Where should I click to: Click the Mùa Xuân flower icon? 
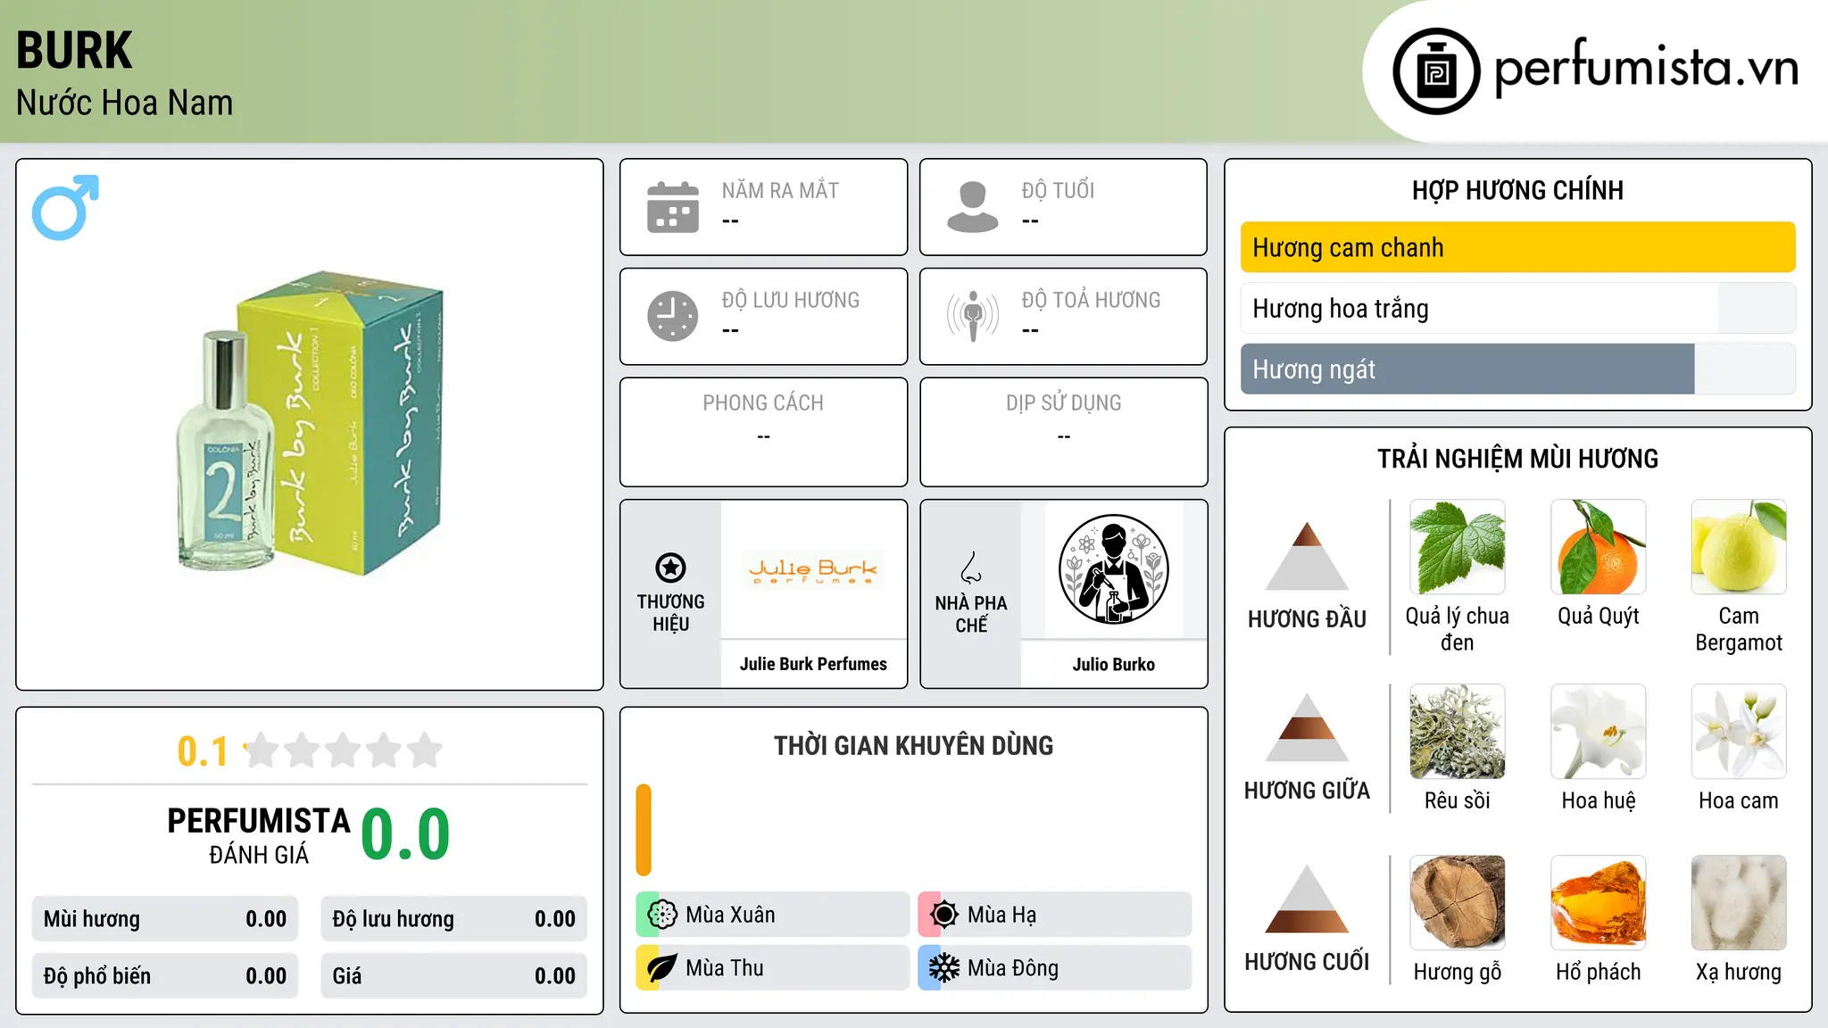(662, 915)
